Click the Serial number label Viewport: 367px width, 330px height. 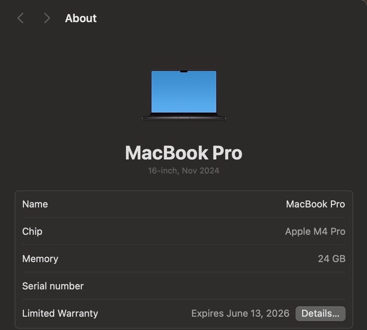[x=53, y=286]
